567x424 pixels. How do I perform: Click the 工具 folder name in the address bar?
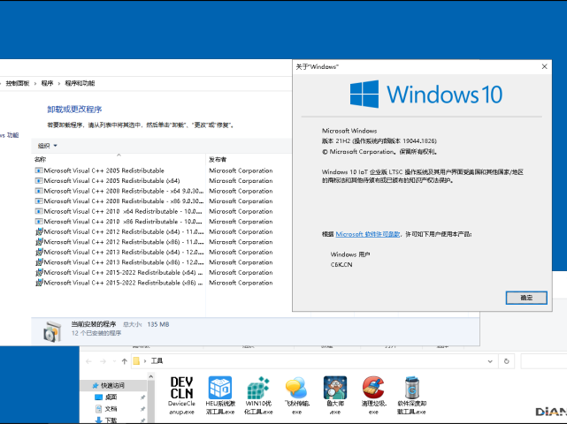click(157, 360)
